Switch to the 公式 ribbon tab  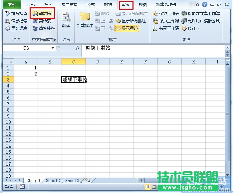[x=91, y=5]
